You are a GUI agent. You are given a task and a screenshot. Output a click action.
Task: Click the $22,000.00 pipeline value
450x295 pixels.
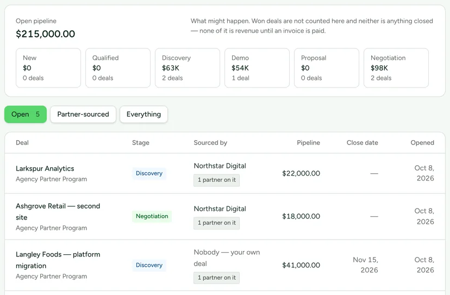301,173
